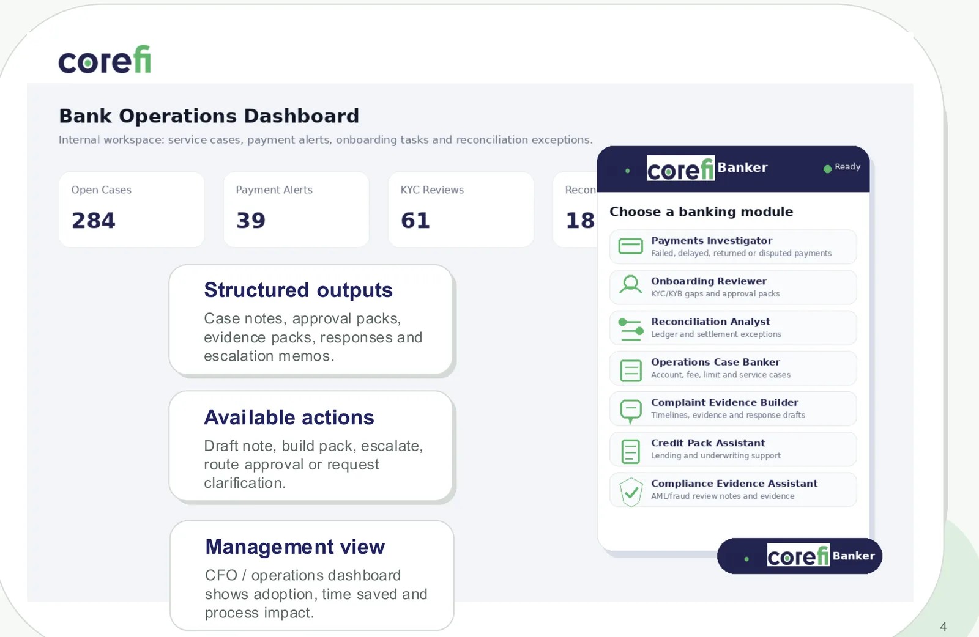
Task: Click the Onboarding Reviewer person icon
Action: pyautogui.click(x=630, y=285)
